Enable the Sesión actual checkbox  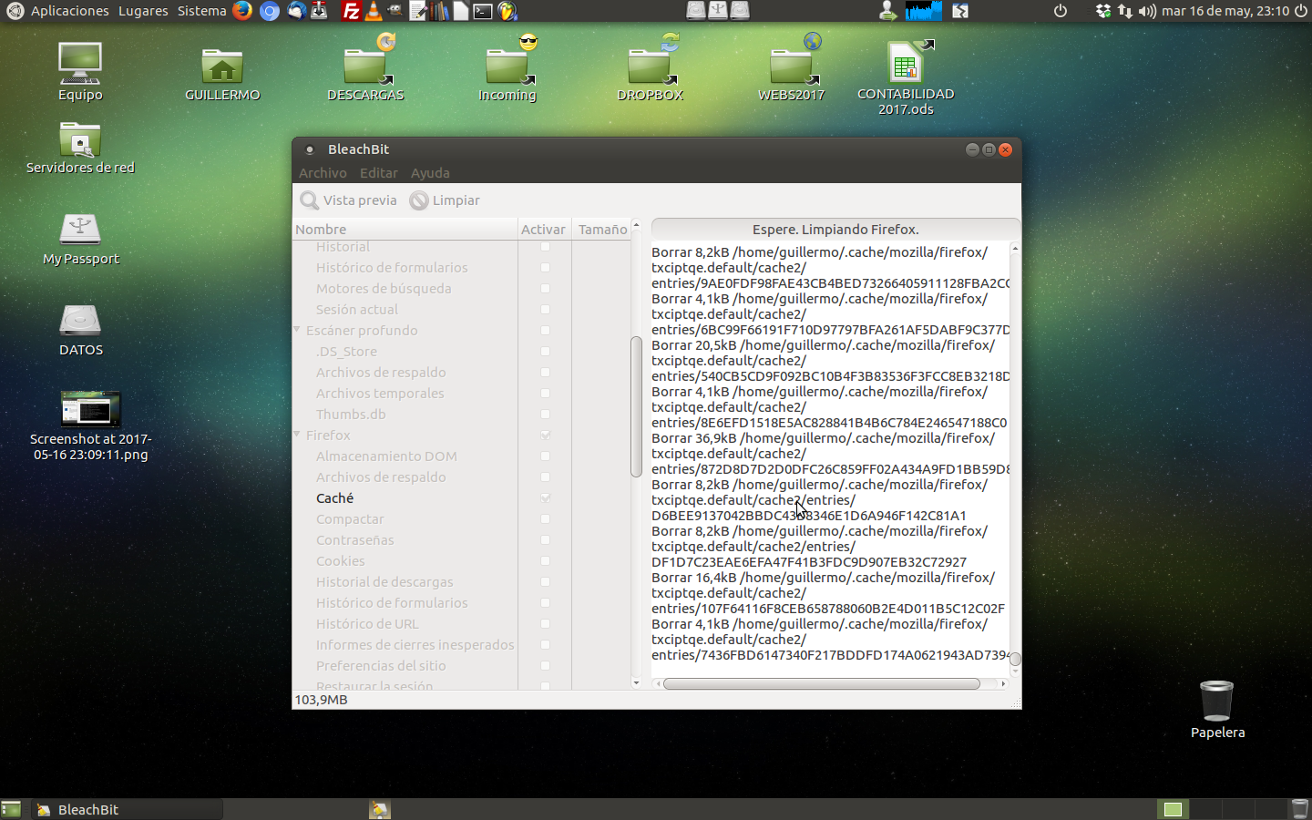(x=546, y=310)
